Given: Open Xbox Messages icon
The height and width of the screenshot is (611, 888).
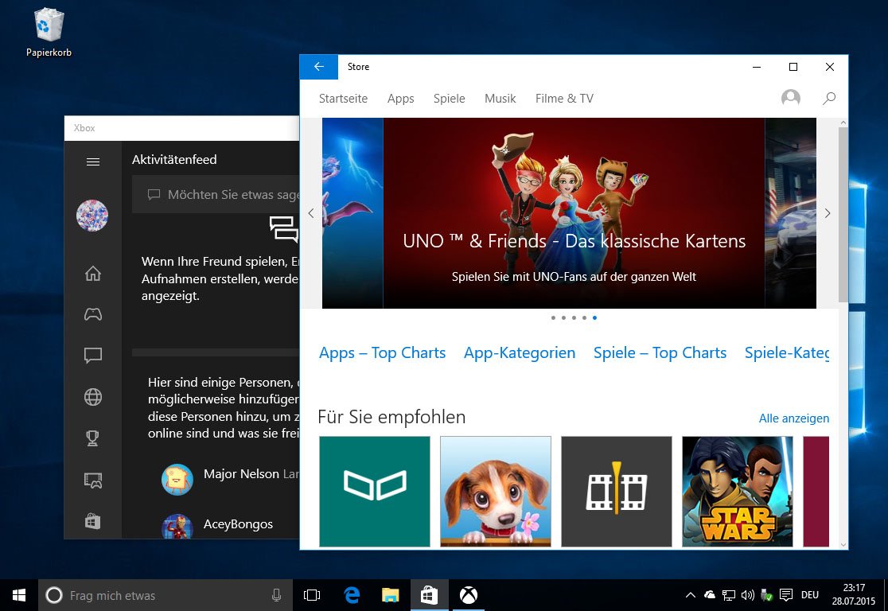Looking at the screenshot, I should pos(93,355).
